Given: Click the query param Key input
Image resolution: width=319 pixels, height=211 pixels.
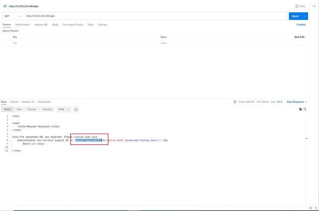Looking at the screenshot, I should [x=85, y=43].
